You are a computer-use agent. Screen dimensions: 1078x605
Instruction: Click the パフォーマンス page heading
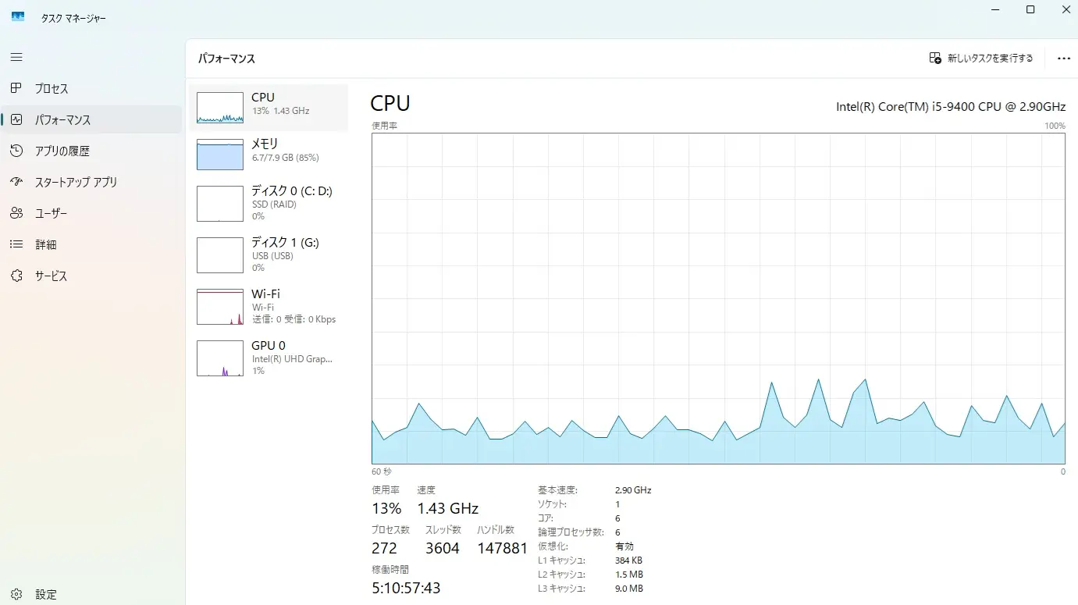(x=226, y=59)
